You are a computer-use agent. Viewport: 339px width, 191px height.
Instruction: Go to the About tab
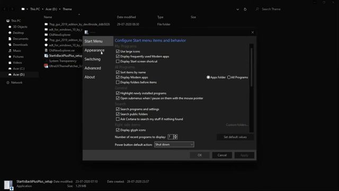[x=90, y=77]
